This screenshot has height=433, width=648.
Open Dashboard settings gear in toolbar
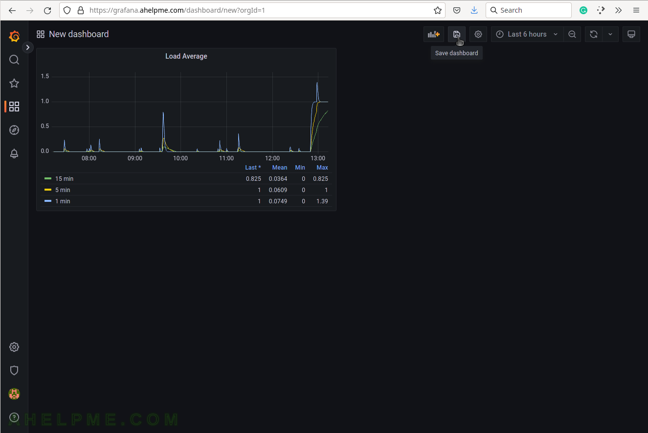(478, 34)
